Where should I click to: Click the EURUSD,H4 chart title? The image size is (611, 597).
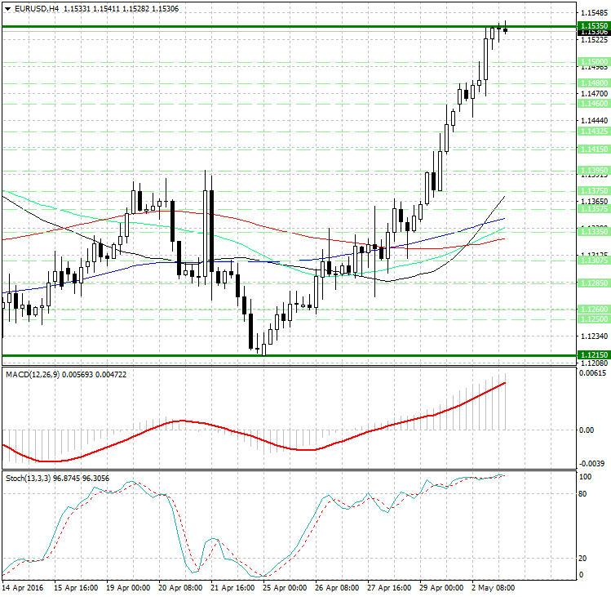coord(37,9)
